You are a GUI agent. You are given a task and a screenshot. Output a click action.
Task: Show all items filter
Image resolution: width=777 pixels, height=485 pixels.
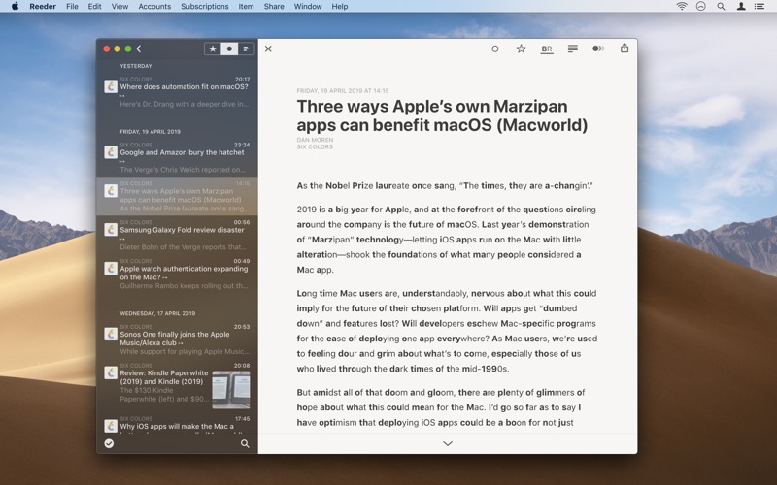pyautogui.click(x=246, y=48)
